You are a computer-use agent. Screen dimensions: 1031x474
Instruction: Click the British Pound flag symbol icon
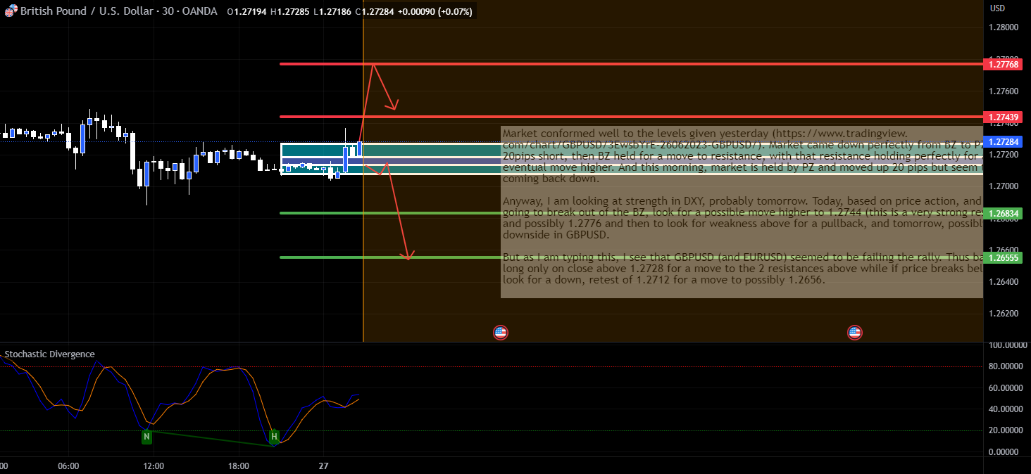[10, 11]
